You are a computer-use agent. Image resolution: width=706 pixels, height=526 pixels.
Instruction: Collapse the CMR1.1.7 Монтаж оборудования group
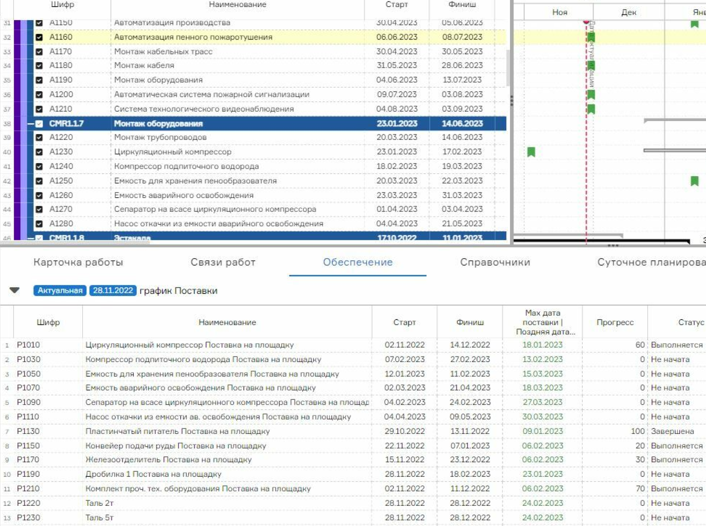tap(31, 124)
